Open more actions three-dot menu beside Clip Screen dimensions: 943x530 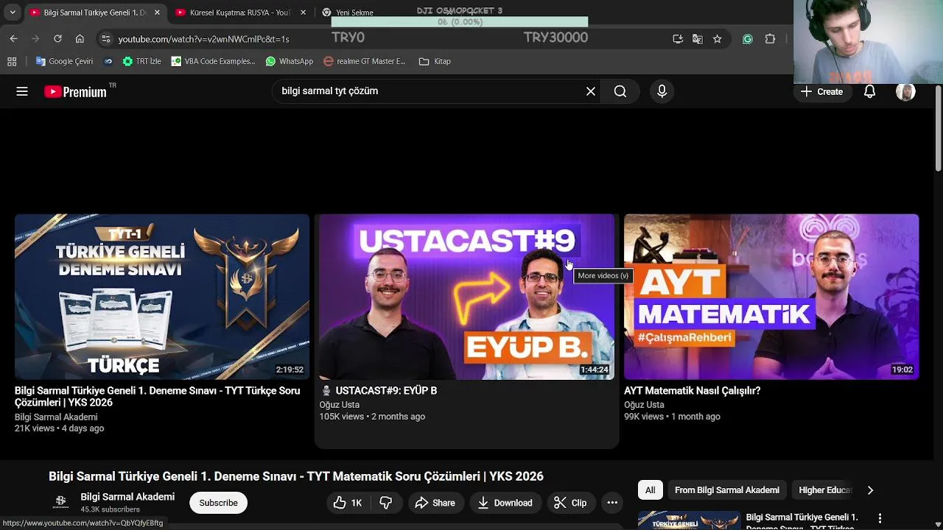[x=612, y=503]
